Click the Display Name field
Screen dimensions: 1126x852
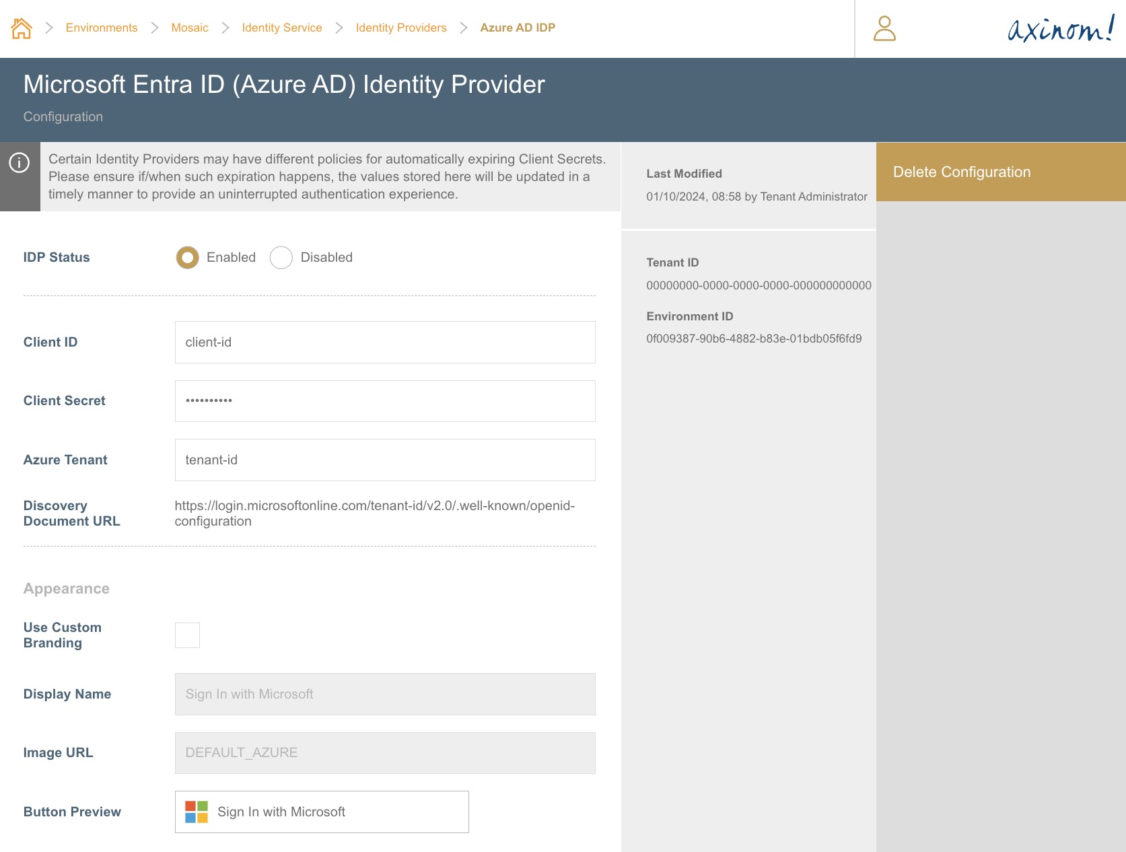[384, 694]
